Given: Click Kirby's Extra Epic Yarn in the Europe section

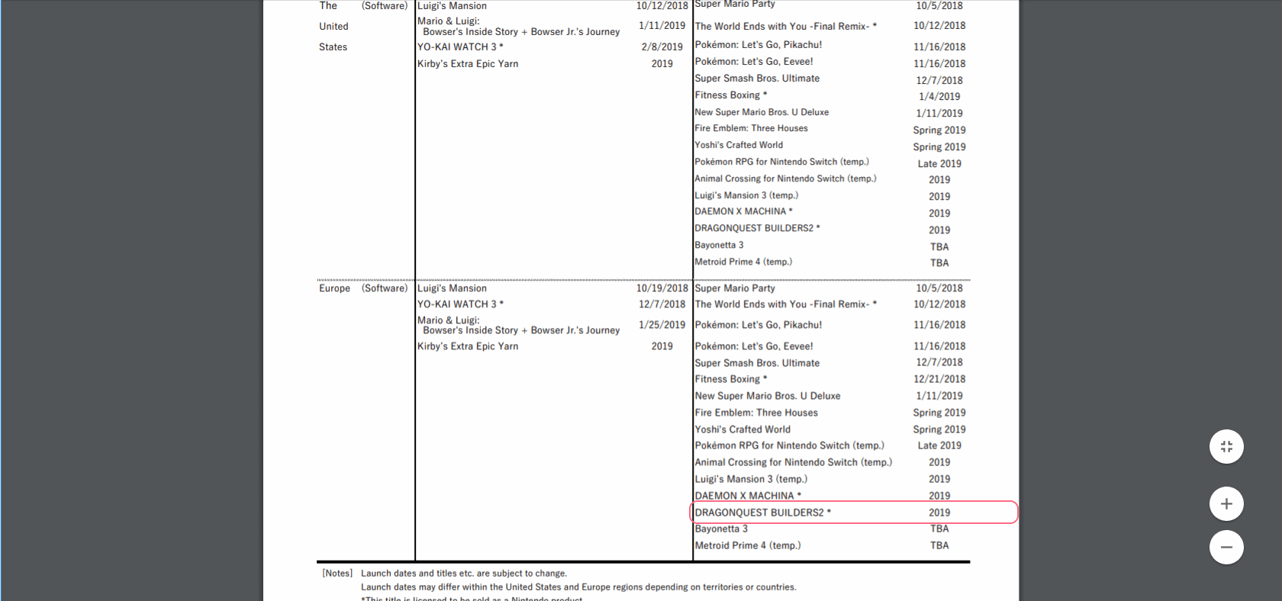Looking at the screenshot, I should pos(468,347).
